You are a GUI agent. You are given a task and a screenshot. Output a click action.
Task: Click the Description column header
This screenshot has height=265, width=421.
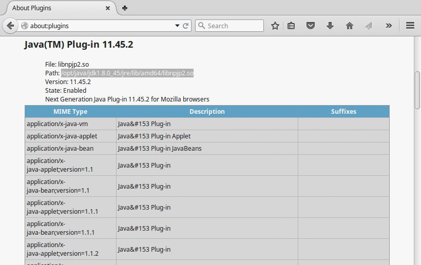click(x=207, y=111)
